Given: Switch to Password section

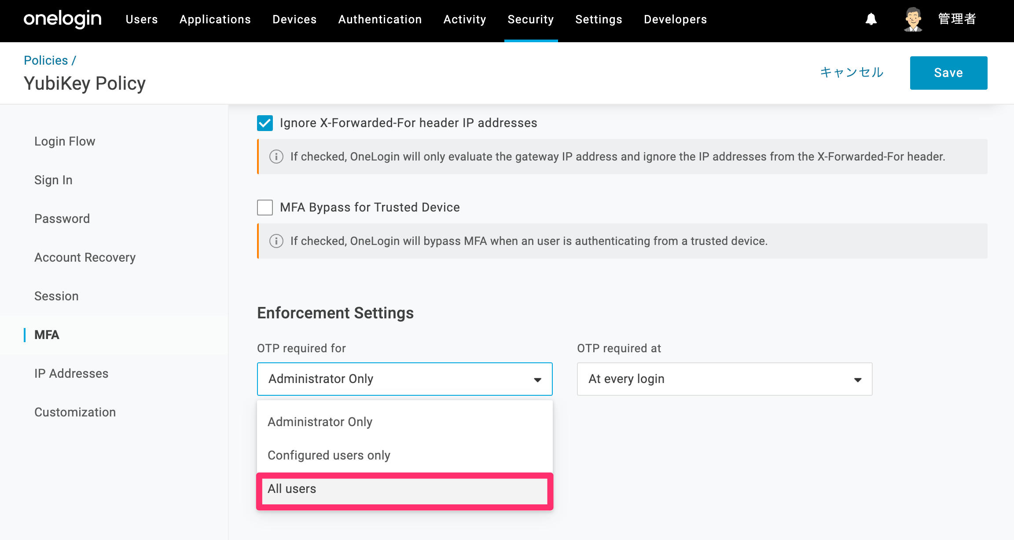Looking at the screenshot, I should click(62, 219).
